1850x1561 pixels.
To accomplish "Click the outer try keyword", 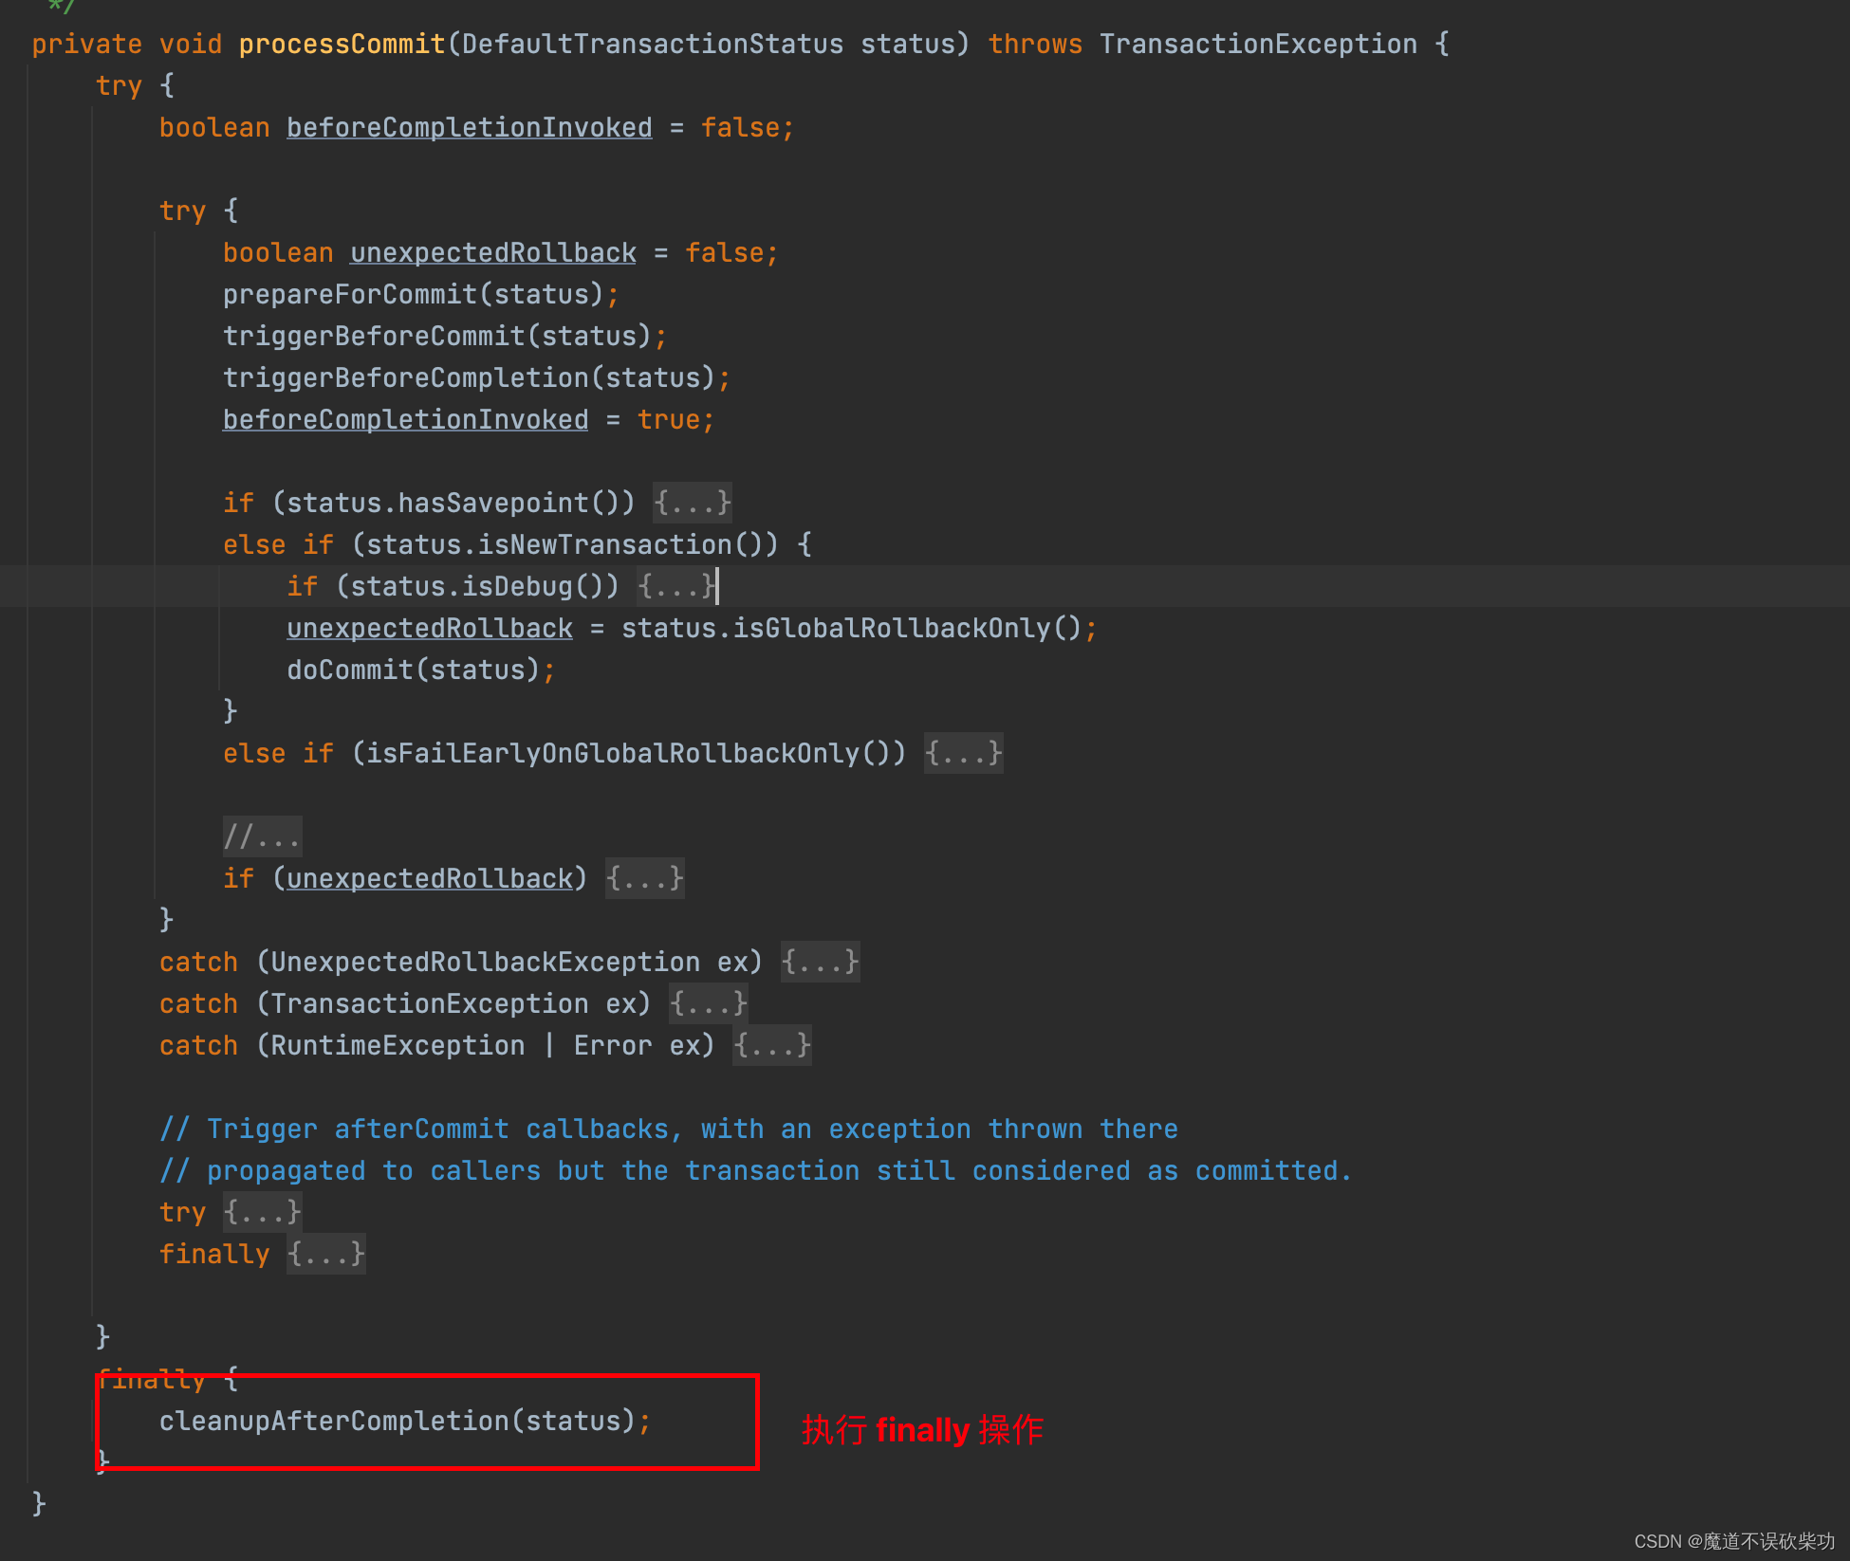I will pyautogui.click(x=119, y=86).
